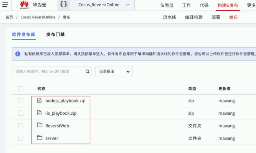
Task: Open the 仪表盘 menu
Action: coord(167,5)
